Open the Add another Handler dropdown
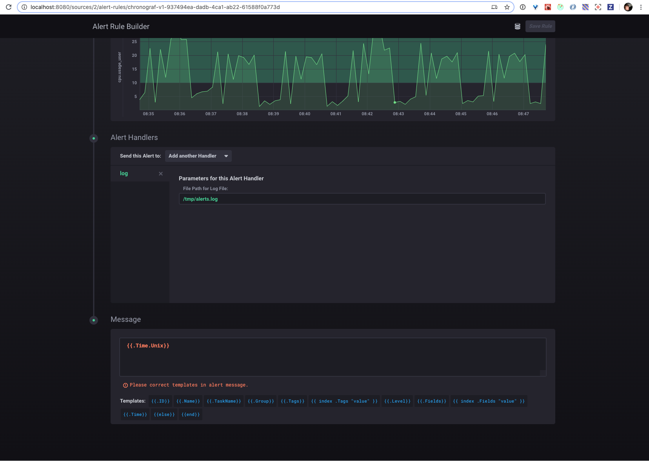This screenshot has width=649, height=461. point(198,156)
